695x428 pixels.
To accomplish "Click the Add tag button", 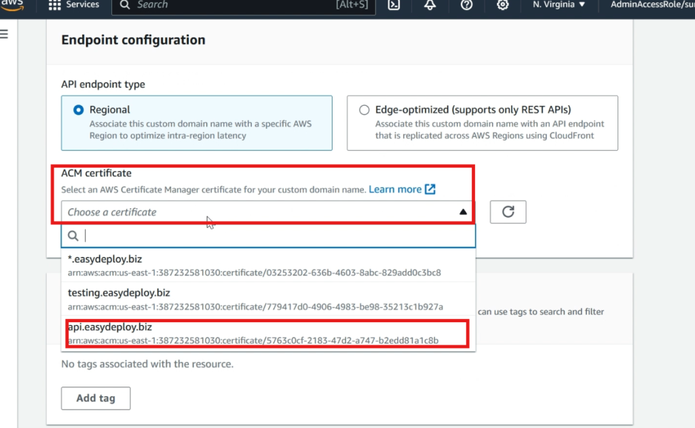I will pyautogui.click(x=95, y=398).
